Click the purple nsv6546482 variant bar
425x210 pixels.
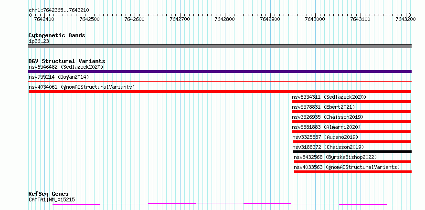pyautogui.click(x=220, y=72)
